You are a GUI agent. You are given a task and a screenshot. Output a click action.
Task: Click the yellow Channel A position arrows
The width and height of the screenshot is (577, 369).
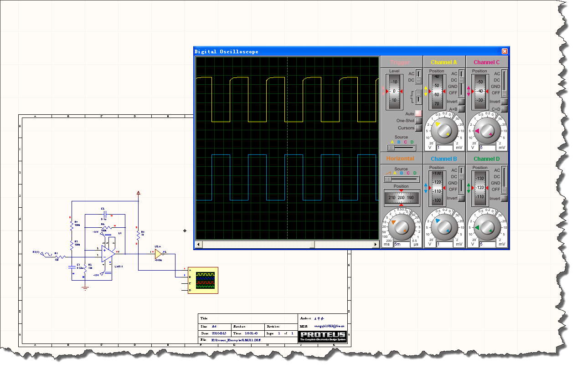tap(426, 92)
